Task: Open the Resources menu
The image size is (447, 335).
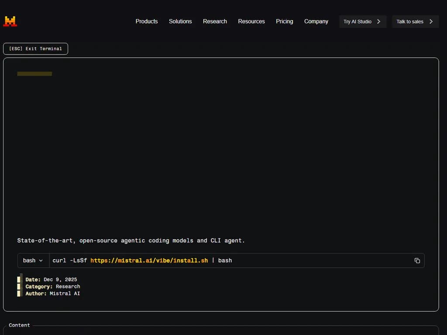Action: click(x=251, y=21)
